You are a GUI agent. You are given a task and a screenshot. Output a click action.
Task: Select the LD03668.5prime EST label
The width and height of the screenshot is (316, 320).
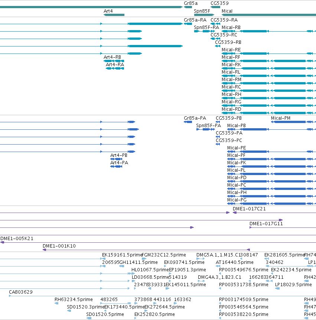point(151,277)
